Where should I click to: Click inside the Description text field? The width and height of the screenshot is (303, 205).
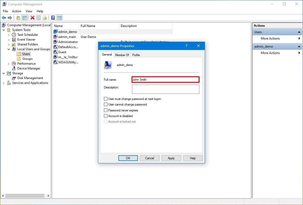coord(165,89)
